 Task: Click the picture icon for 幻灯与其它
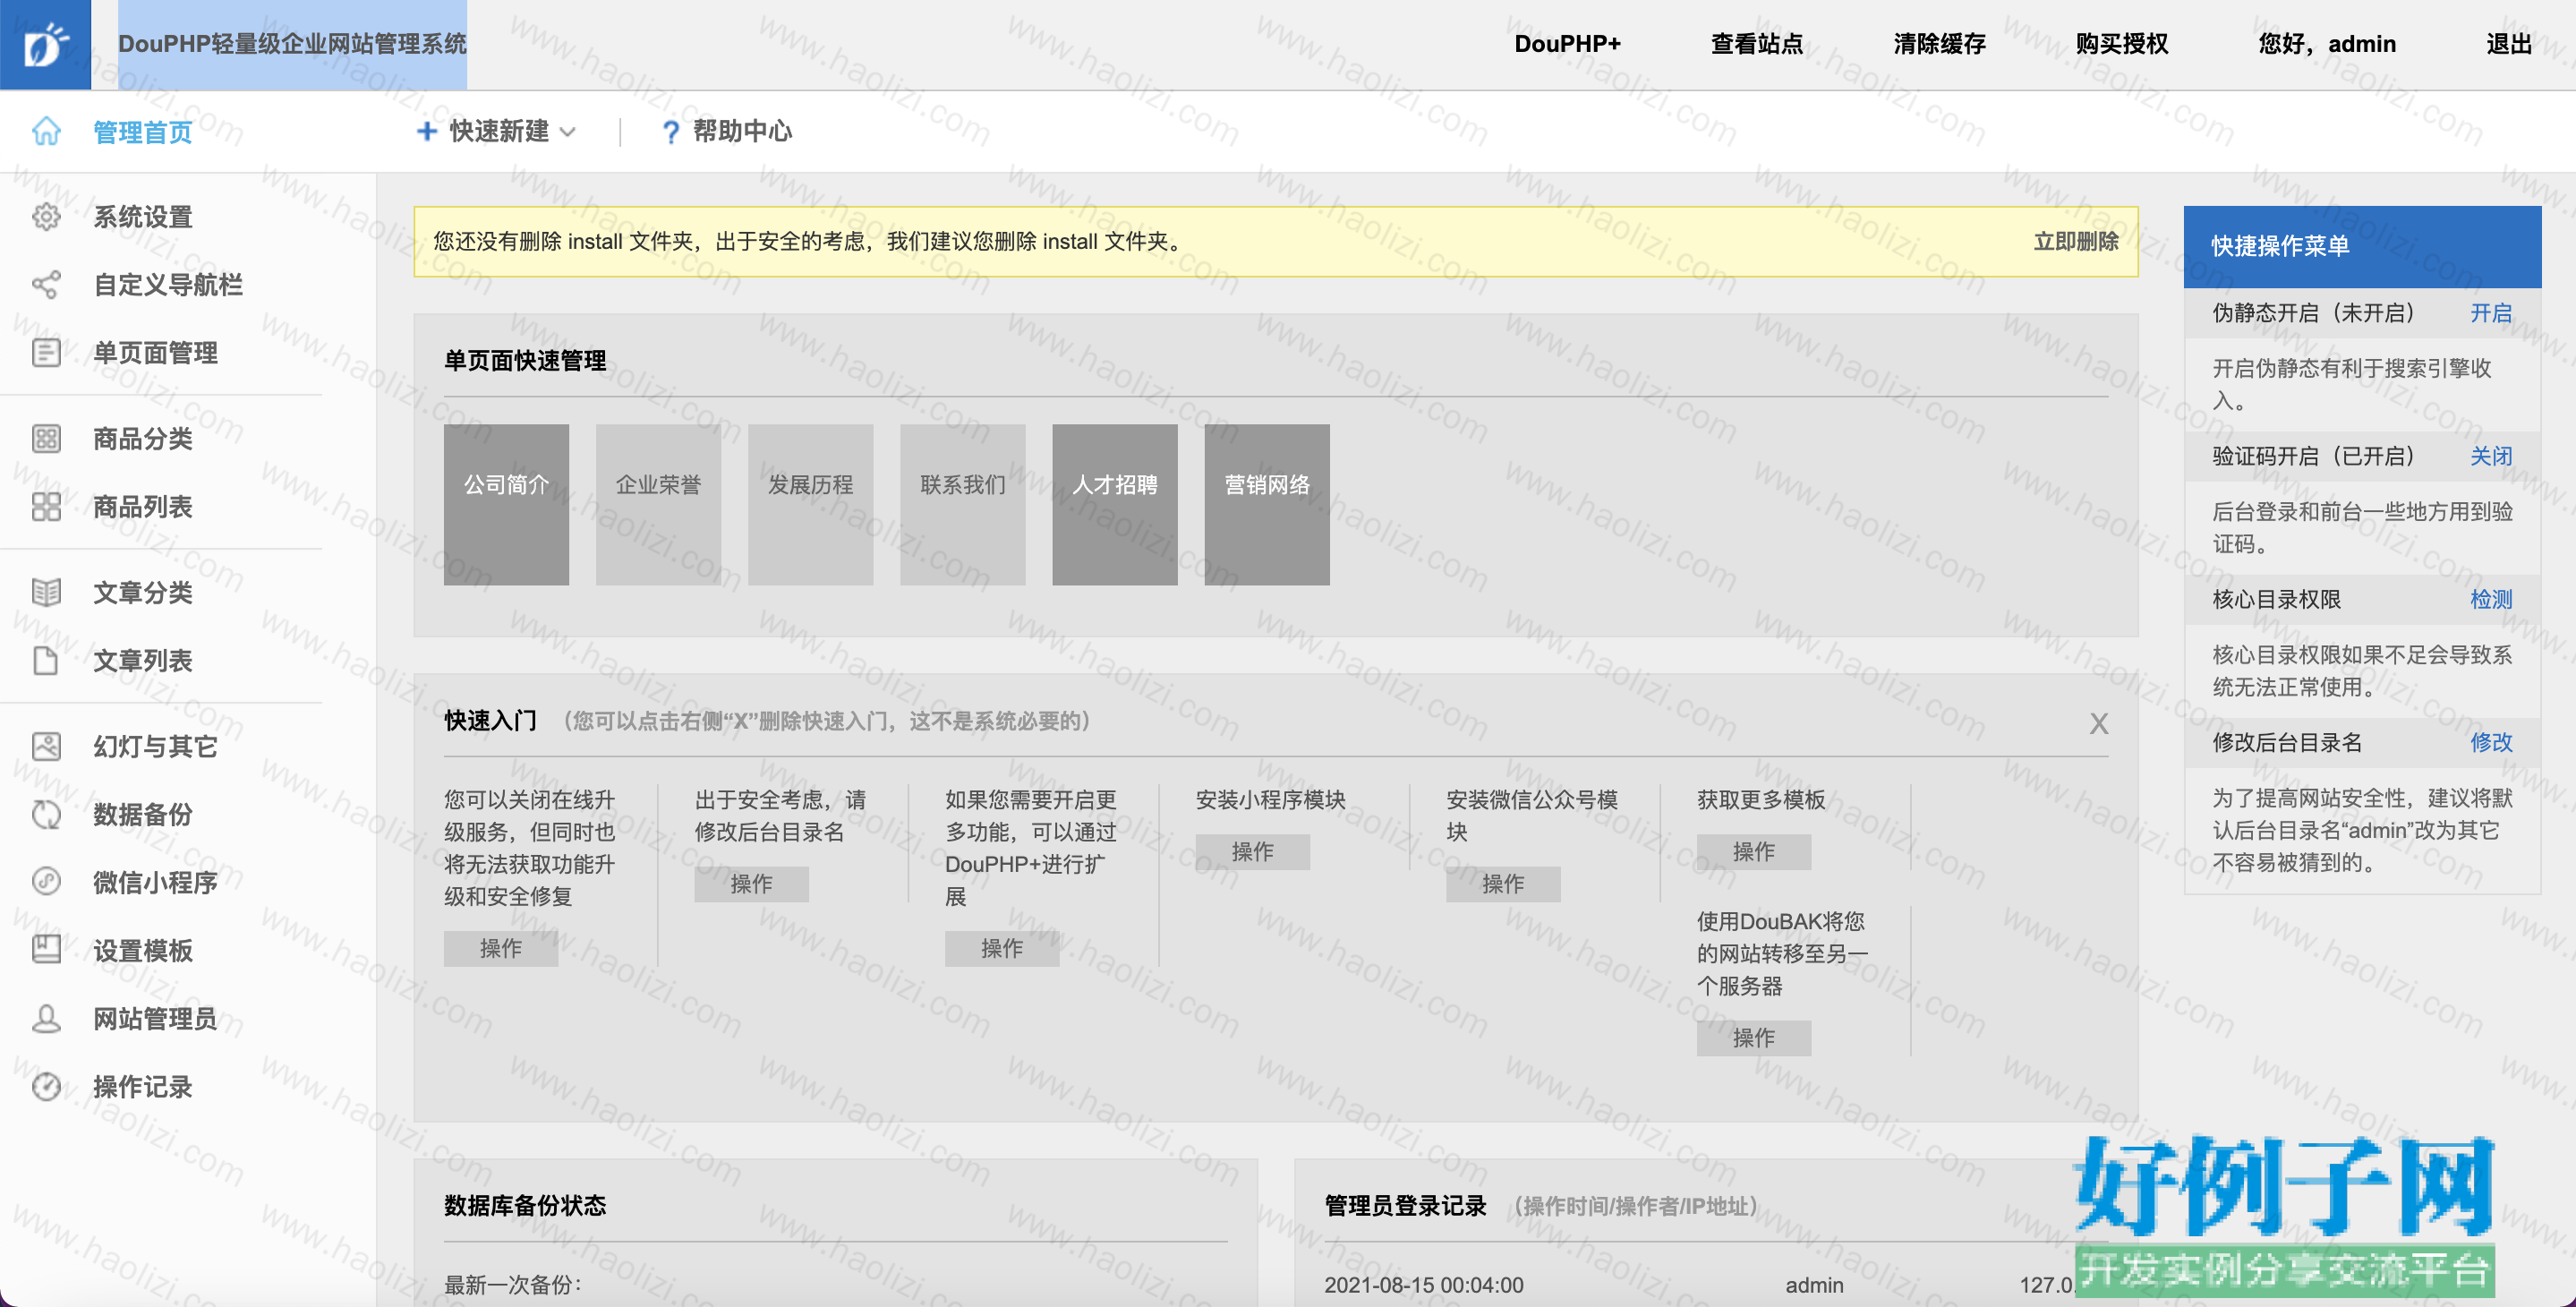pyautogui.click(x=46, y=747)
